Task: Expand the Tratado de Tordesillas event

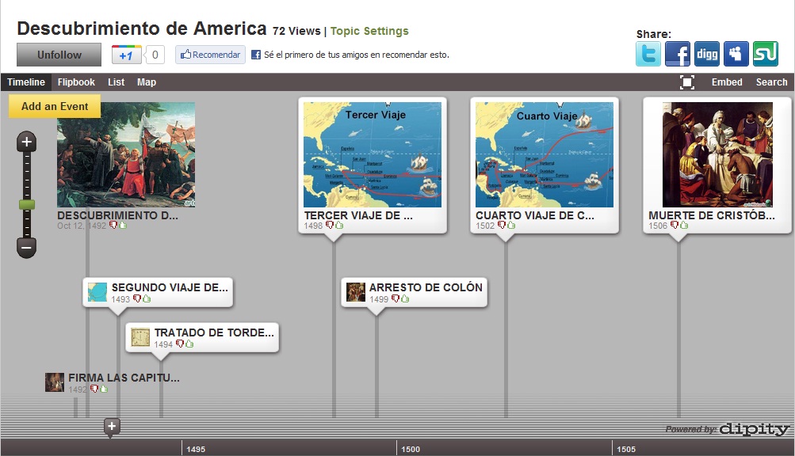Action: click(202, 337)
